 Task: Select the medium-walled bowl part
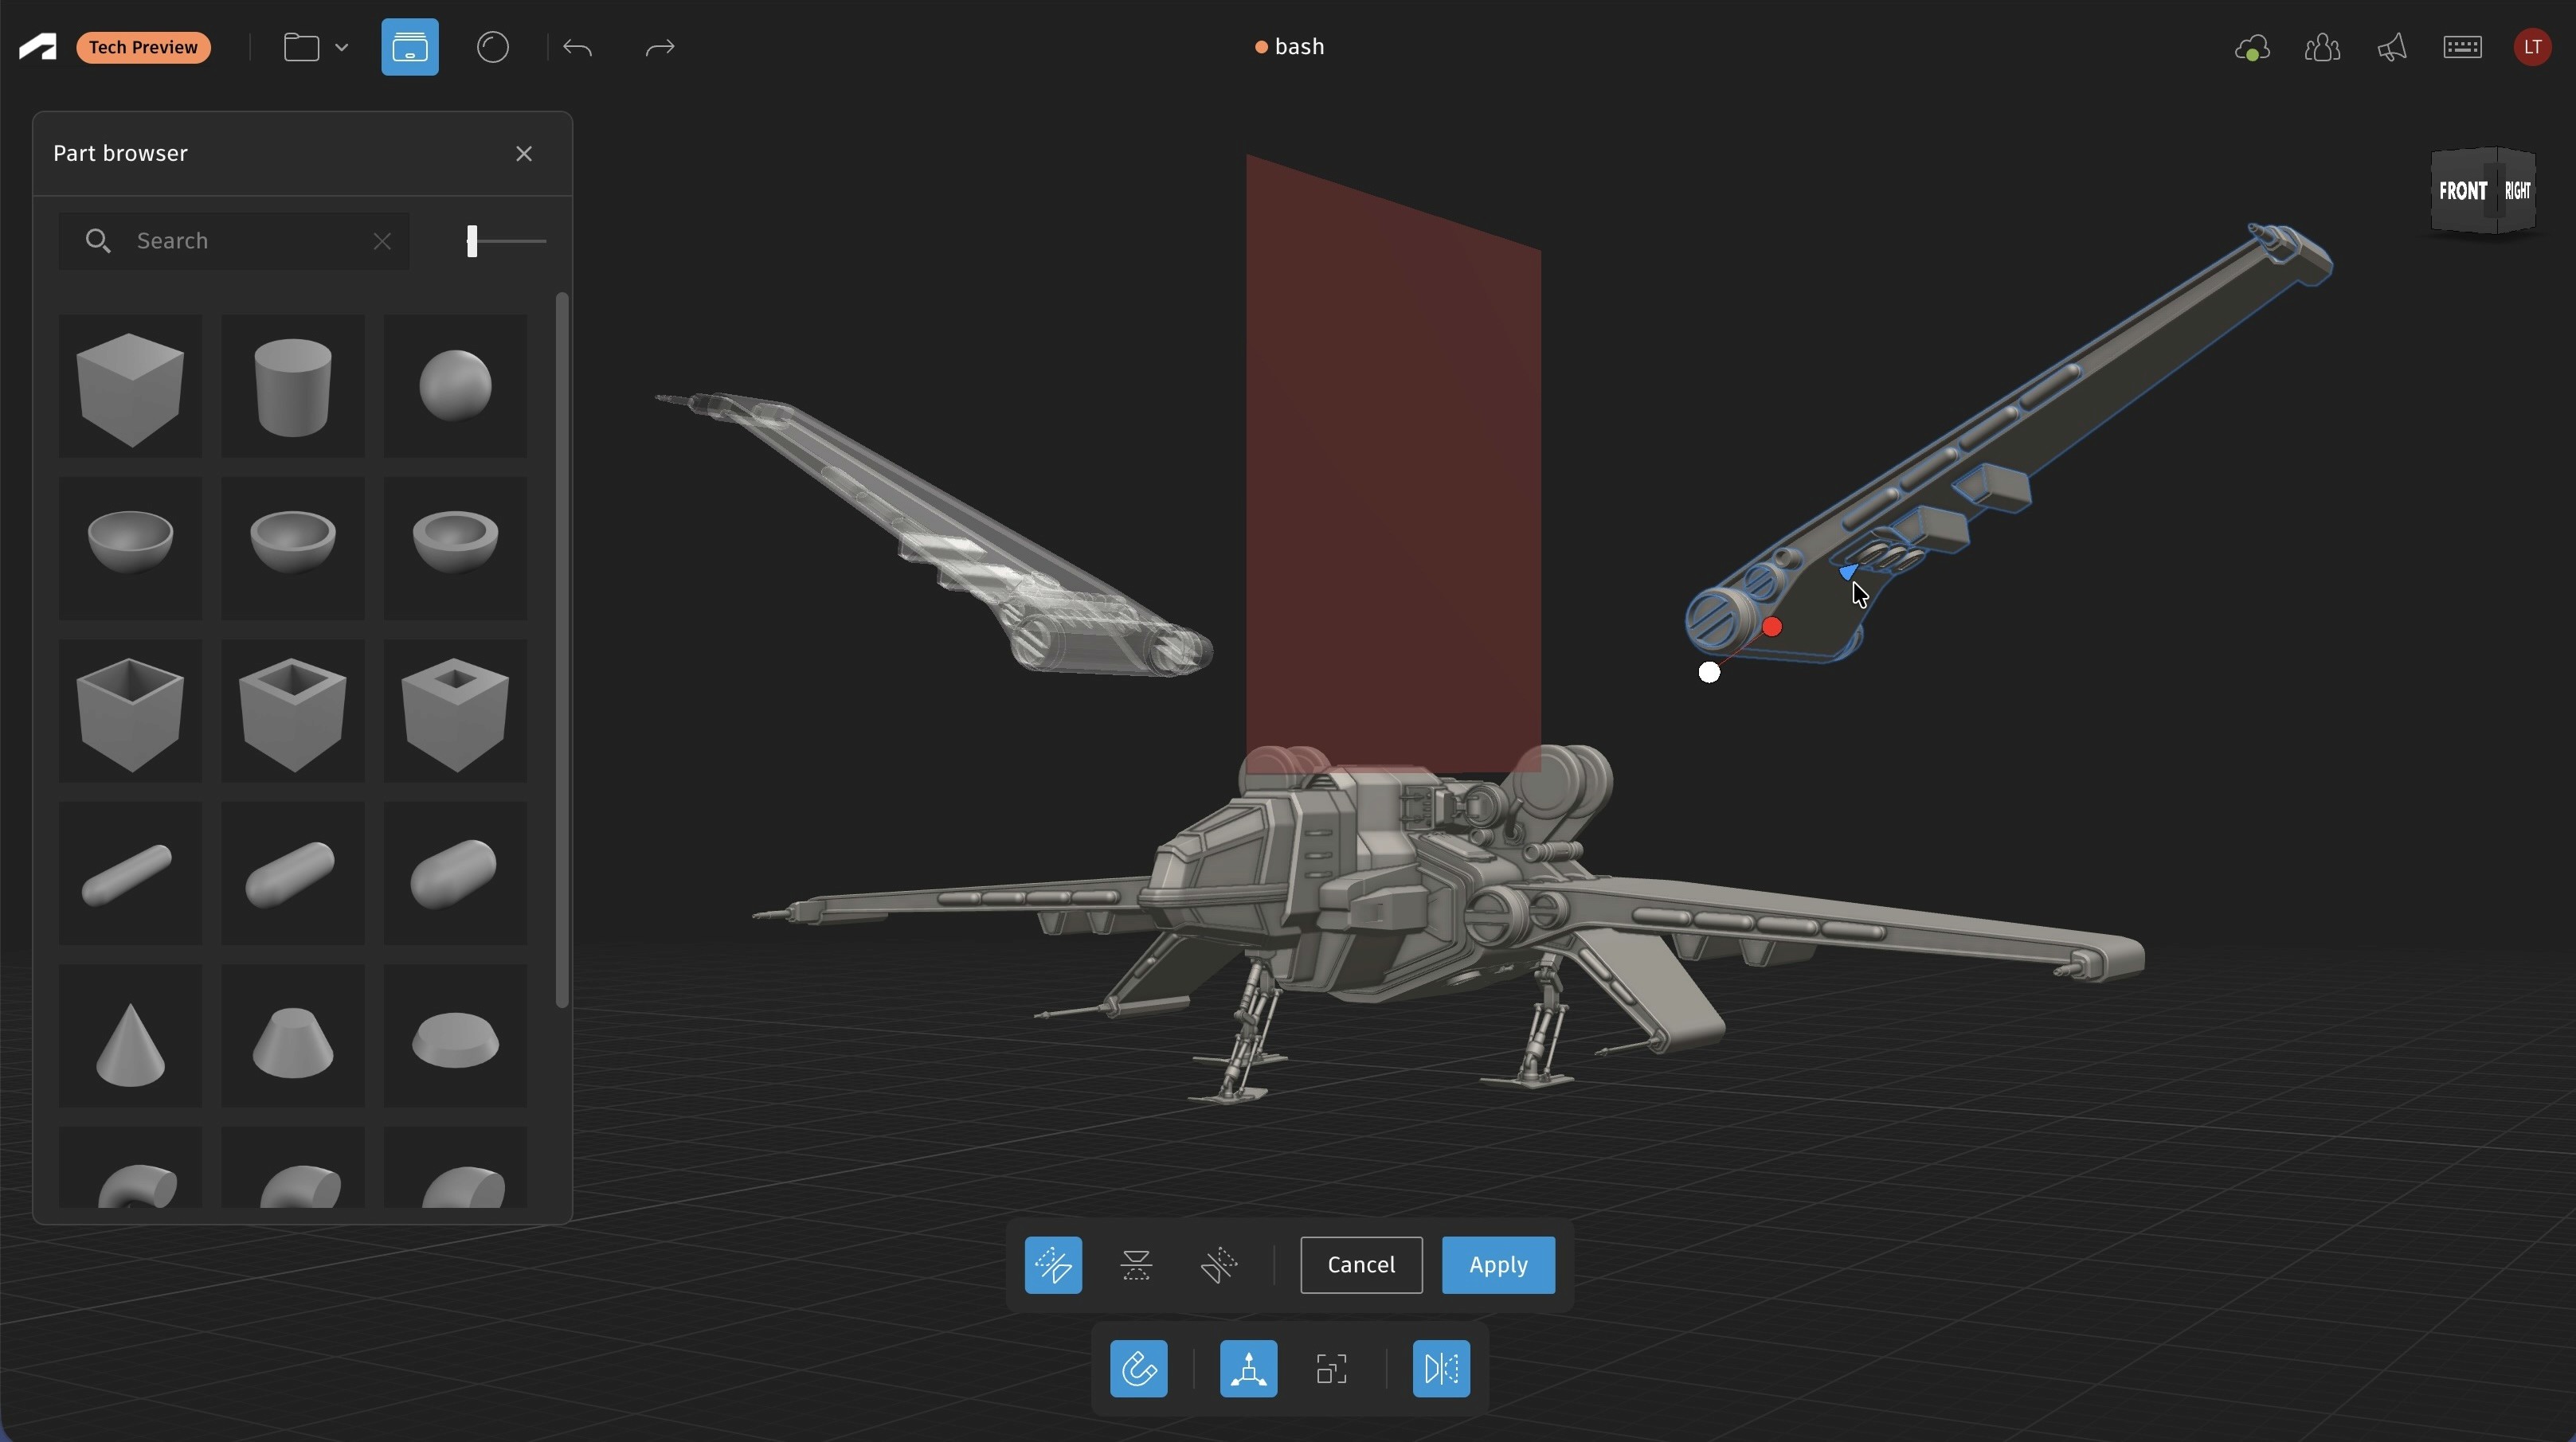[293, 549]
